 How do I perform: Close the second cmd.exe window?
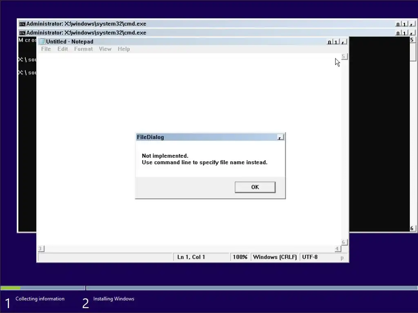click(x=412, y=33)
